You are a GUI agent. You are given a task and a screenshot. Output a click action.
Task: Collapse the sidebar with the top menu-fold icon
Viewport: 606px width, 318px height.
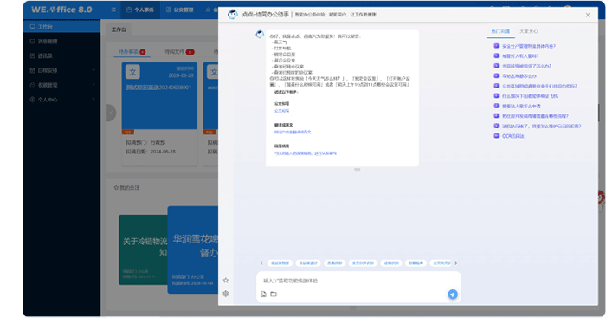[113, 10]
